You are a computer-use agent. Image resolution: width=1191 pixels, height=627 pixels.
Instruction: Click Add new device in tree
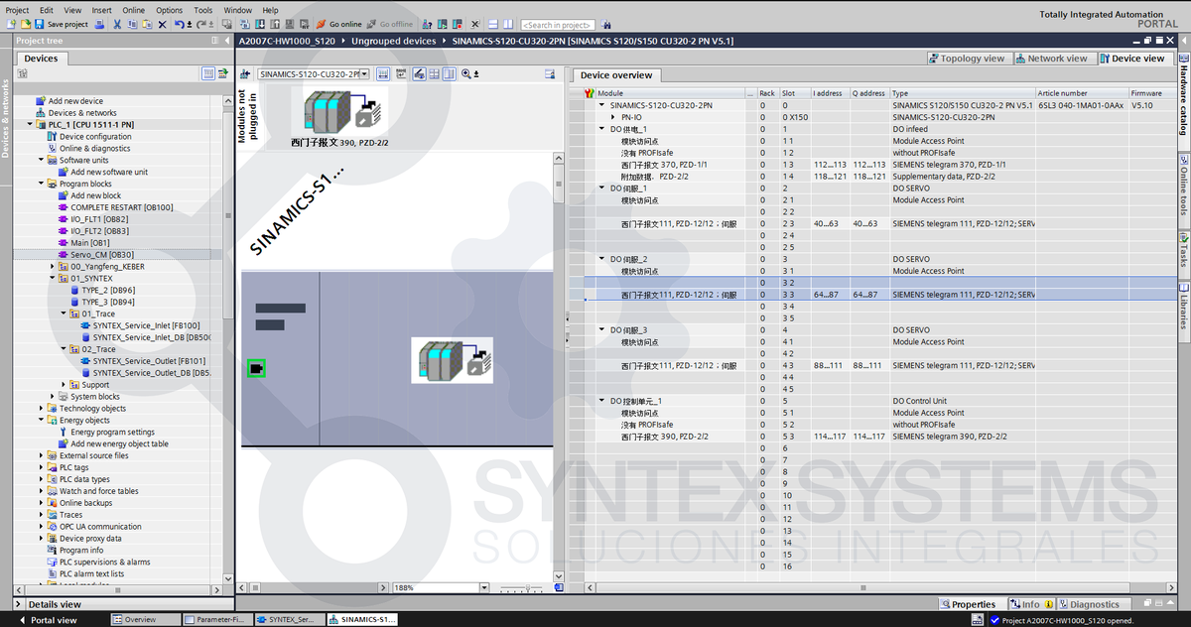pos(68,101)
